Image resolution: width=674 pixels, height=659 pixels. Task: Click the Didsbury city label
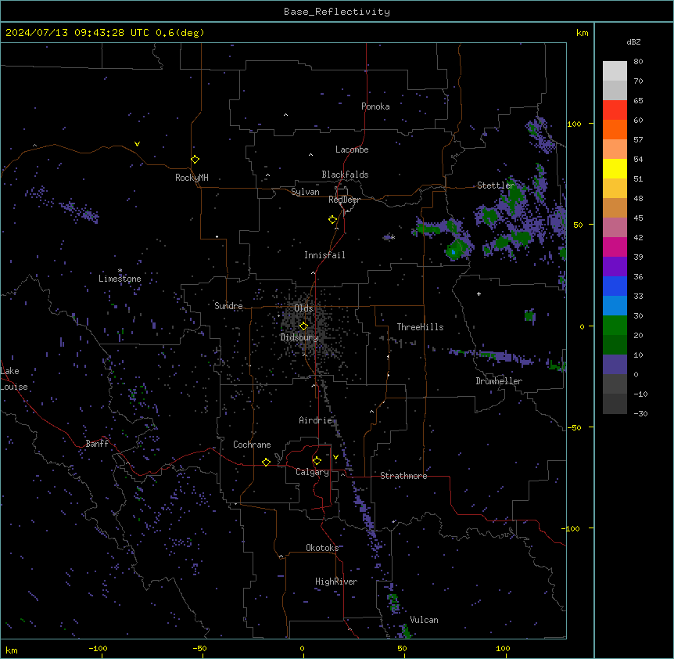click(299, 337)
